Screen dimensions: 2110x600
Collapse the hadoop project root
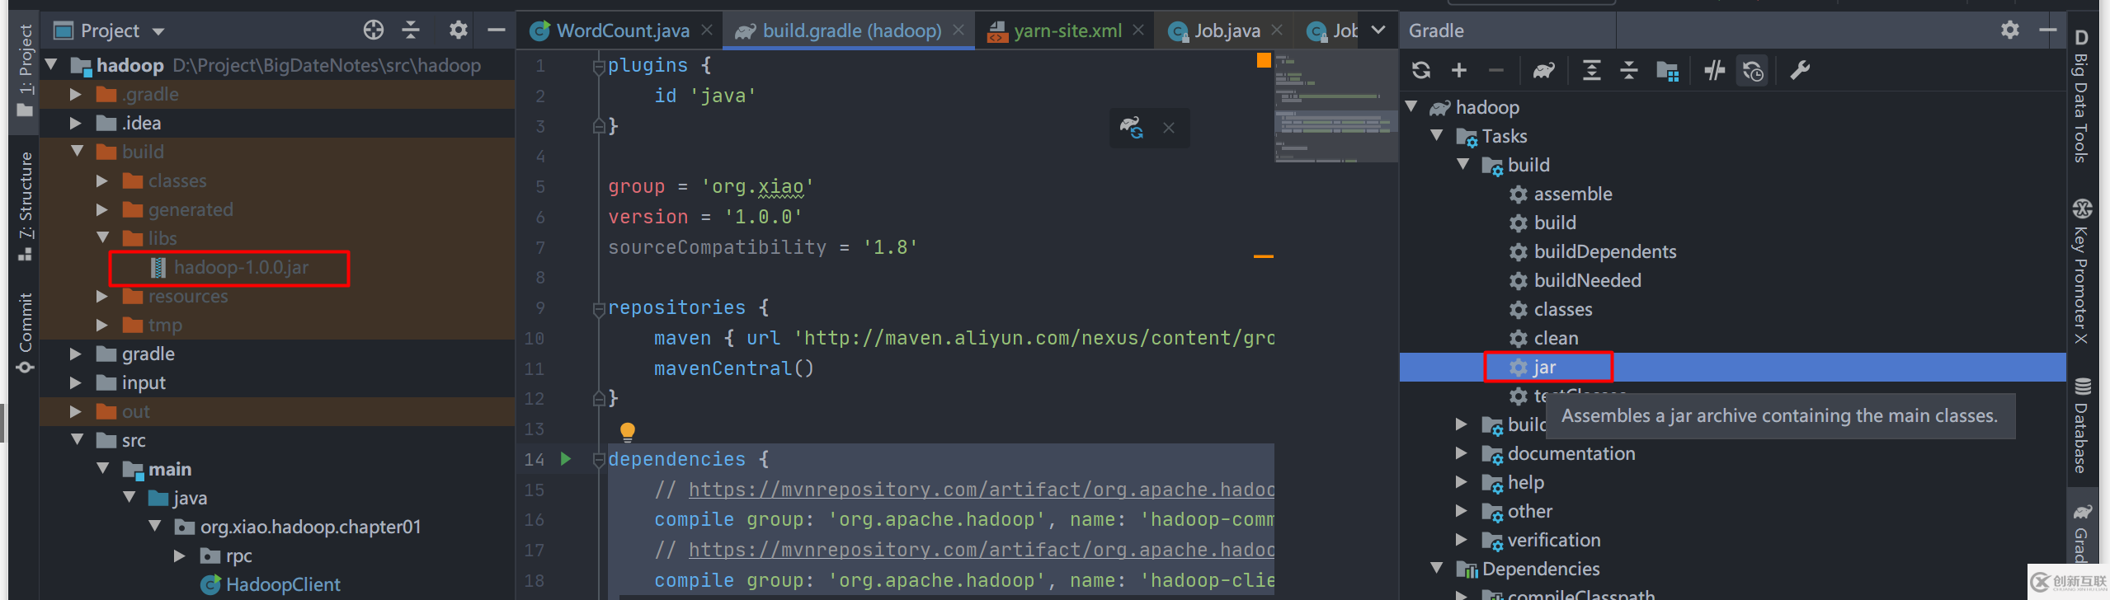[x=51, y=64]
